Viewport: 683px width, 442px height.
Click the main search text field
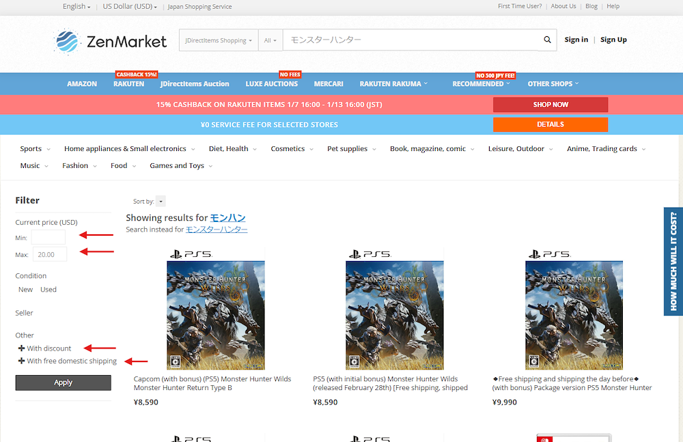point(410,40)
